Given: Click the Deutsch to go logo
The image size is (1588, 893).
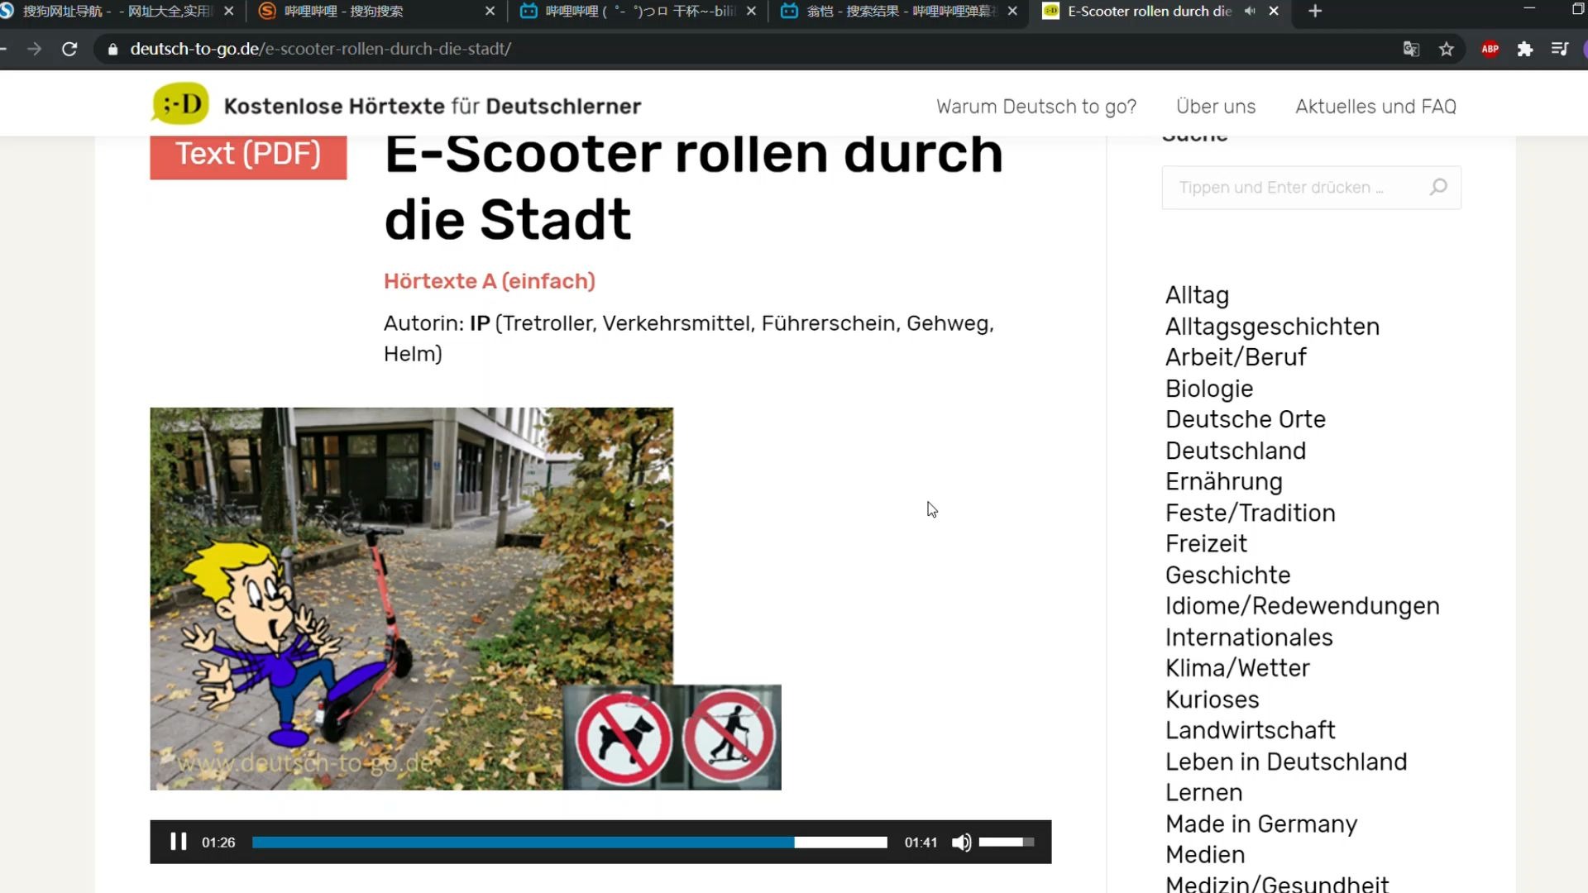Looking at the screenshot, I should click(180, 105).
